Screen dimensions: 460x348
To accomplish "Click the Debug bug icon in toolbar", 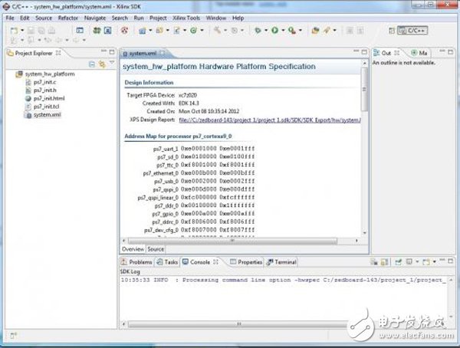I will (258, 31).
